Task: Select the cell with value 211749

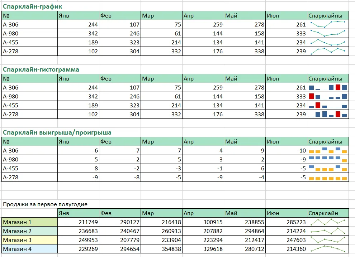Action: [78, 222]
